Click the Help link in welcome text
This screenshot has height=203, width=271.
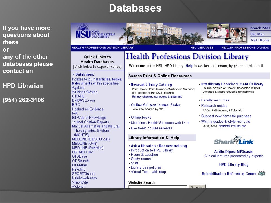pos(189,66)
